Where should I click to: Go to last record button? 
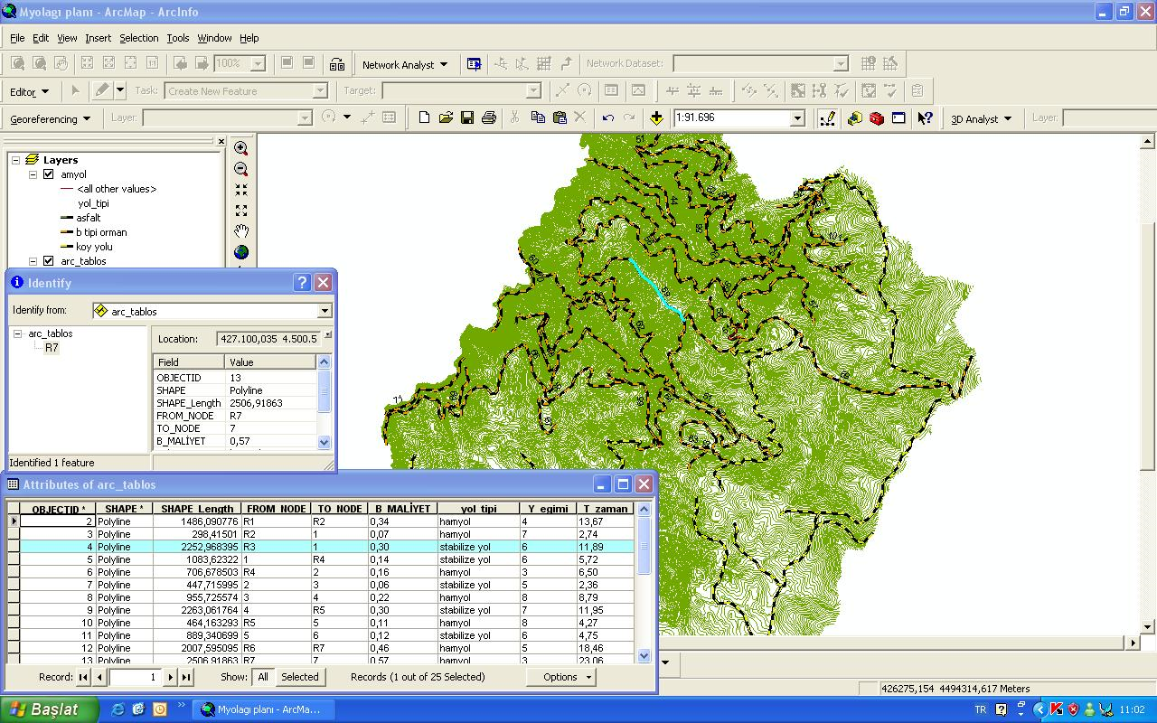[x=185, y=677]
